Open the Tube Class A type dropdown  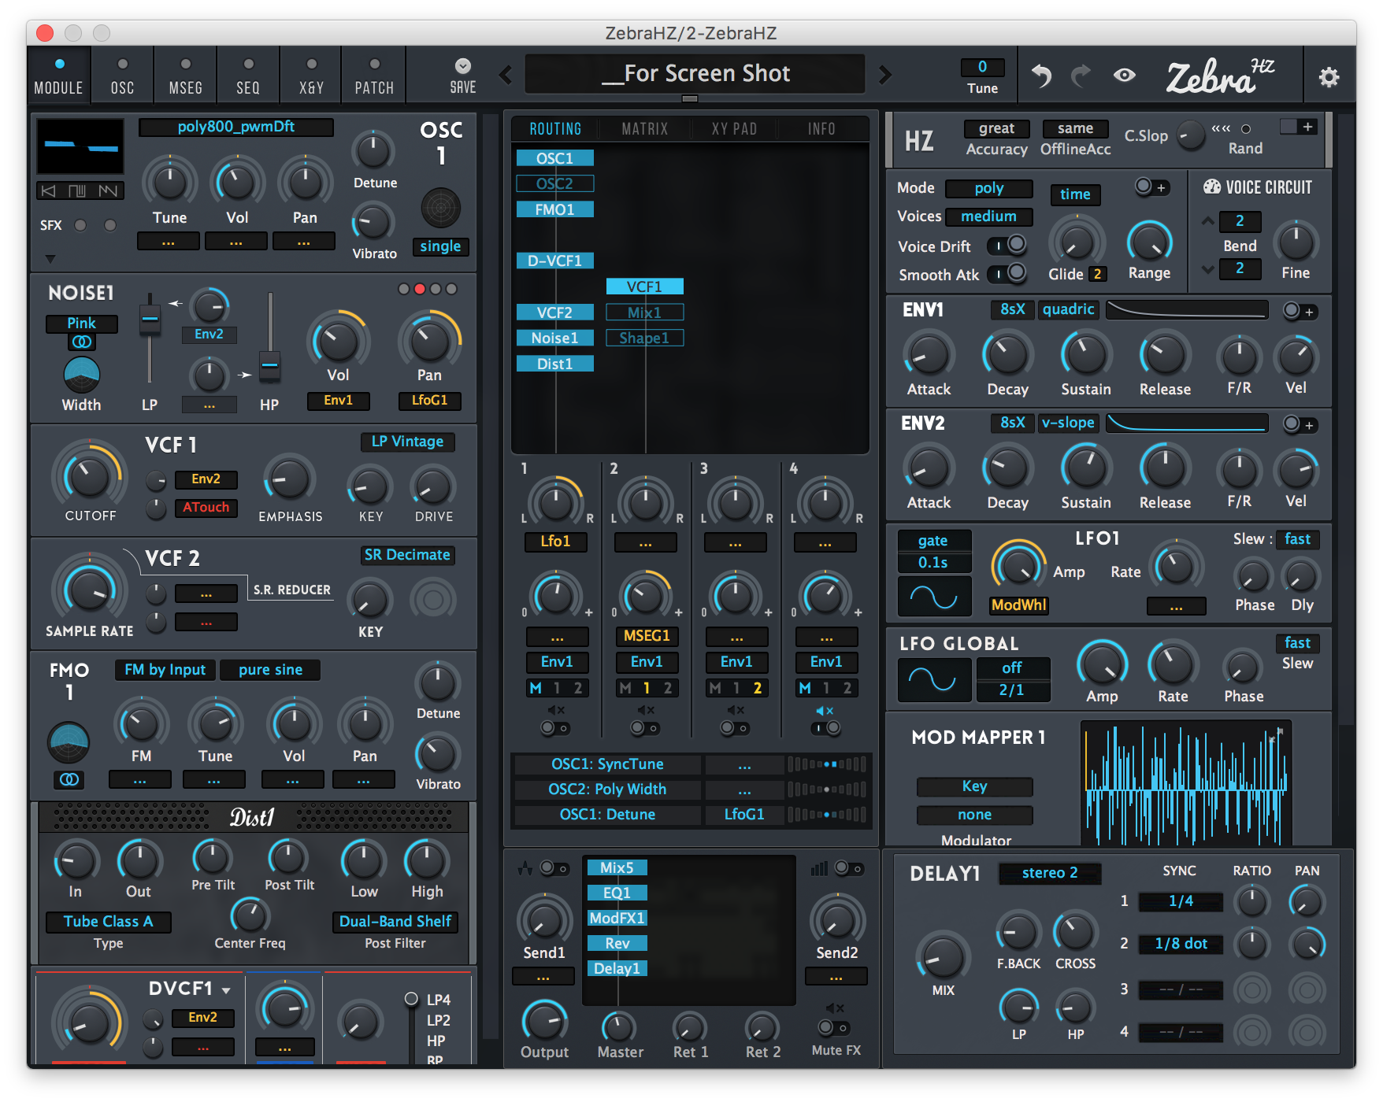[108, 922]
